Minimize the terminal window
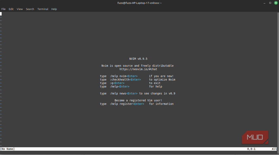The image size is (279, 155). 264,3
